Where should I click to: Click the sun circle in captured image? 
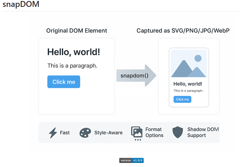[198, 59]
